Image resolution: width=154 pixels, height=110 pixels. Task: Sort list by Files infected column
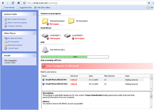pyautogui.click(x=109, y=76)
